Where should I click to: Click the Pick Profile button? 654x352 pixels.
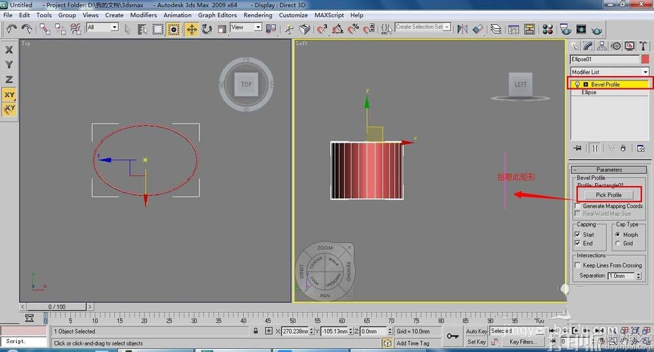[x=608, y=195]
